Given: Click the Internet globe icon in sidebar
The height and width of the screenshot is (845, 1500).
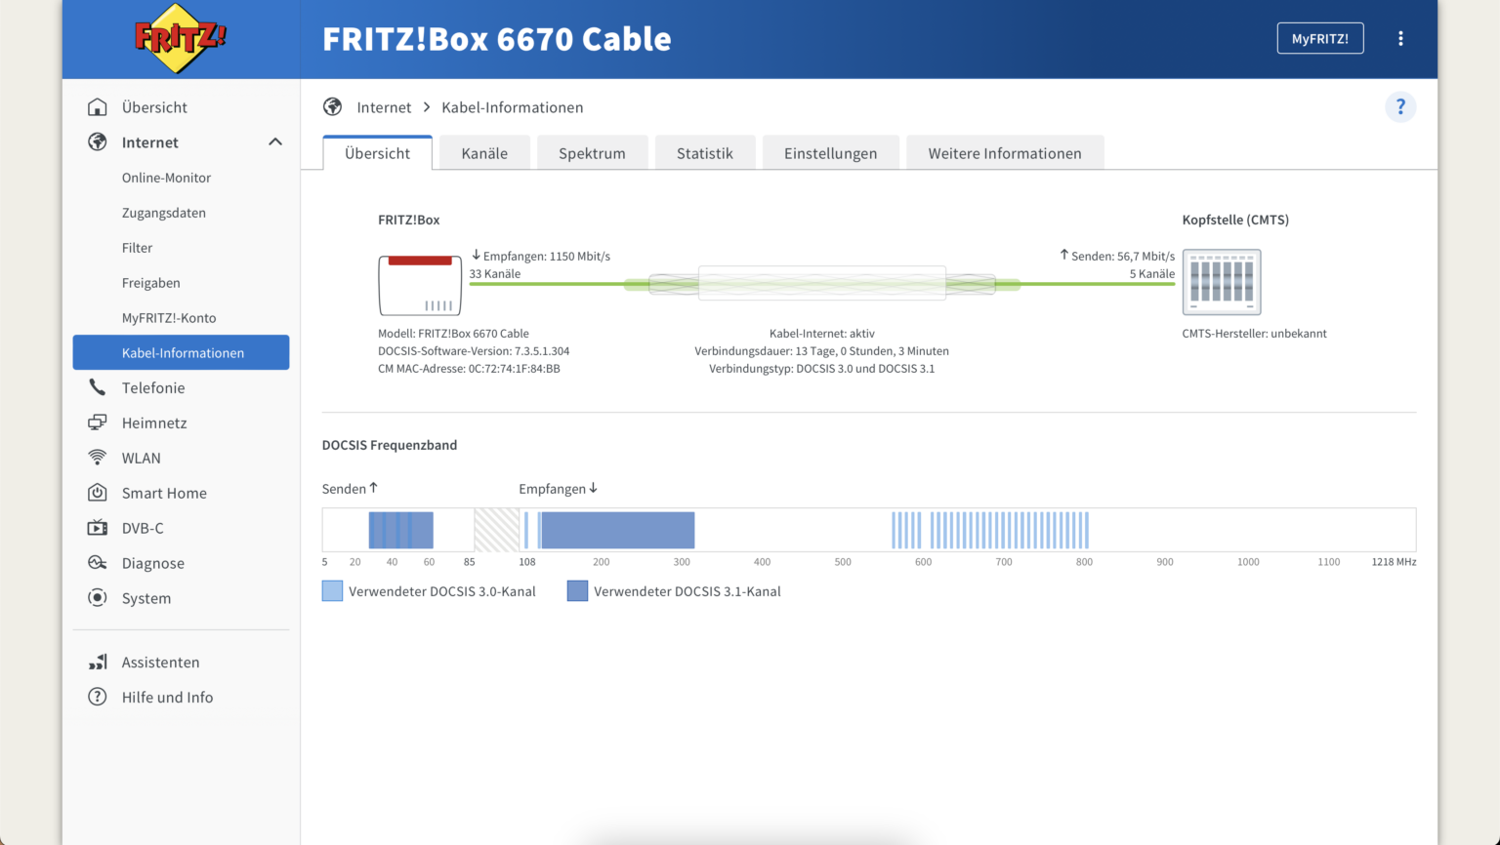Looking at the screenshot, I should click(98, 141).
